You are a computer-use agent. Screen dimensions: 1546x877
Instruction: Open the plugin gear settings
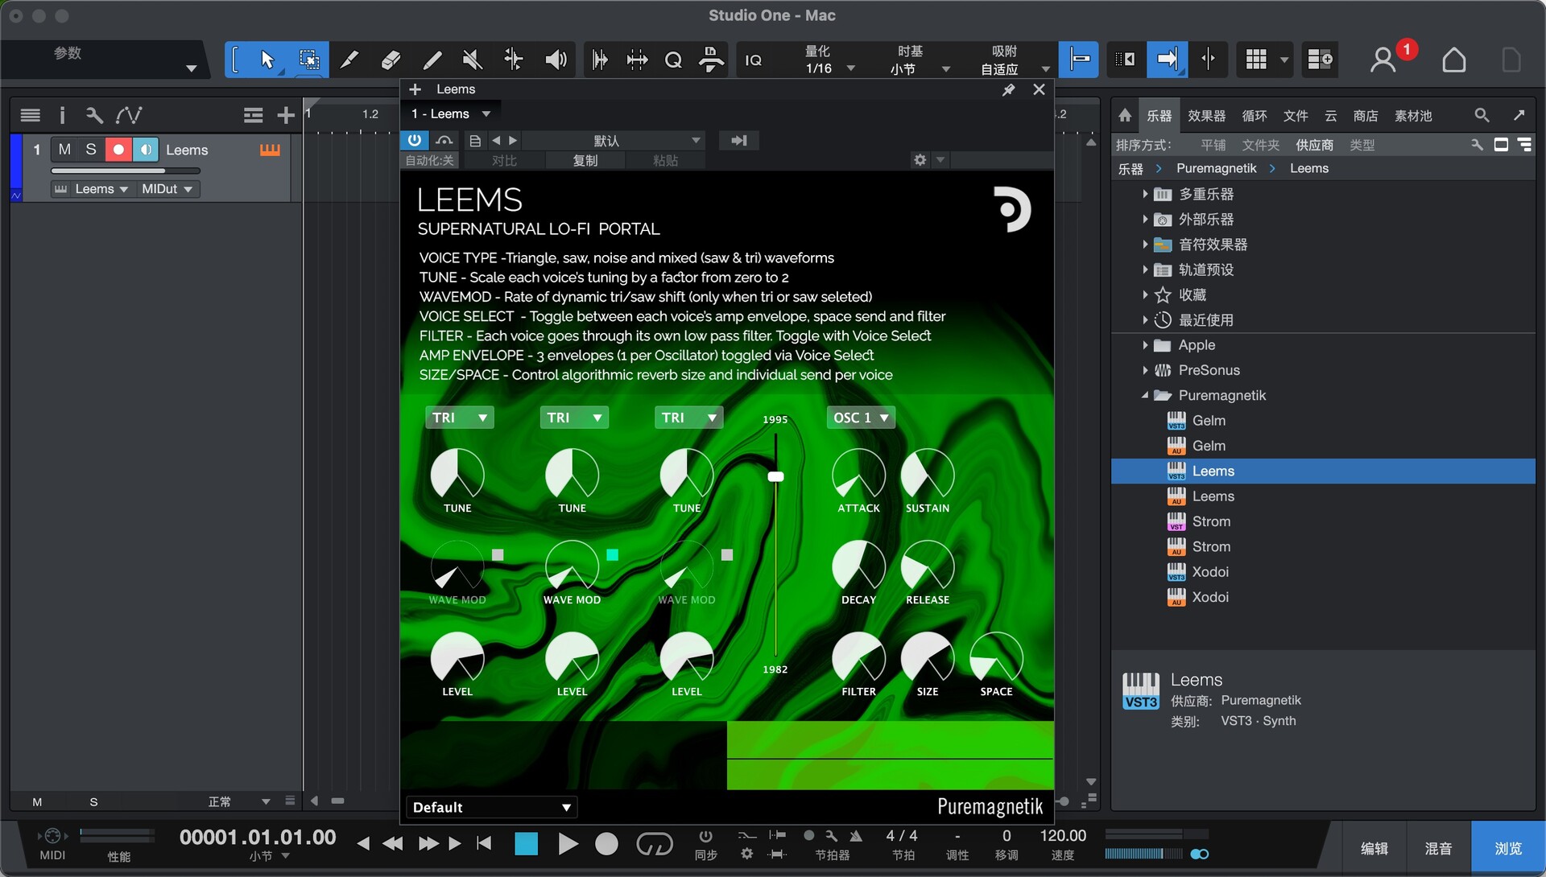click(920, 159)
